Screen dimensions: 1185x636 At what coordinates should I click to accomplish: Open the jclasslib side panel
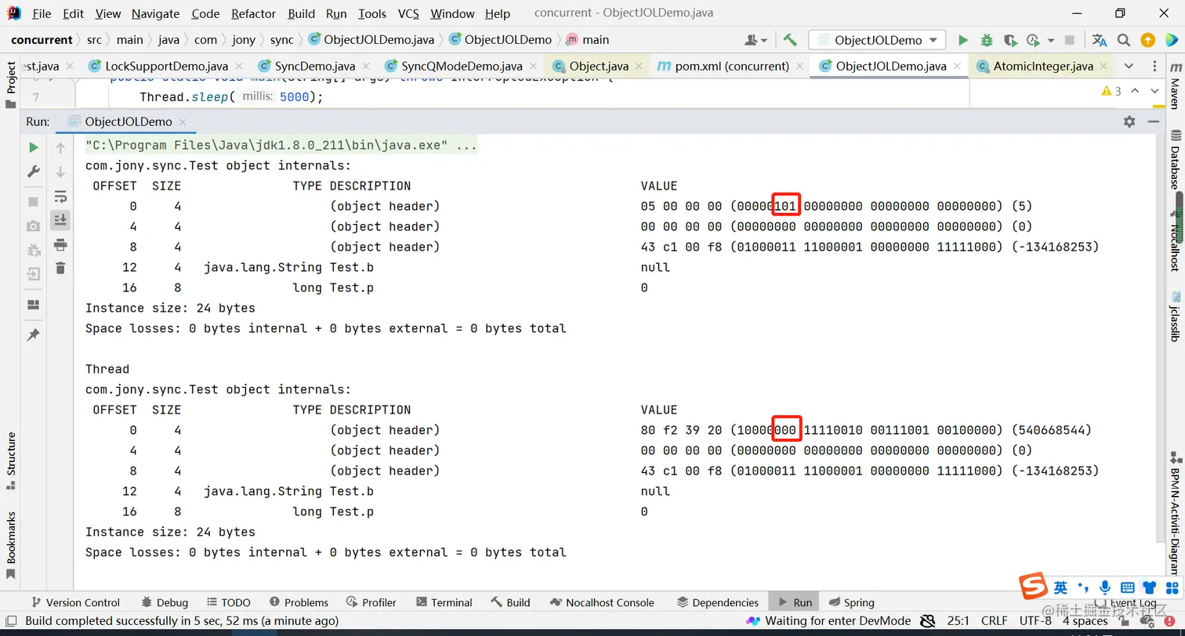[1175, 316]
